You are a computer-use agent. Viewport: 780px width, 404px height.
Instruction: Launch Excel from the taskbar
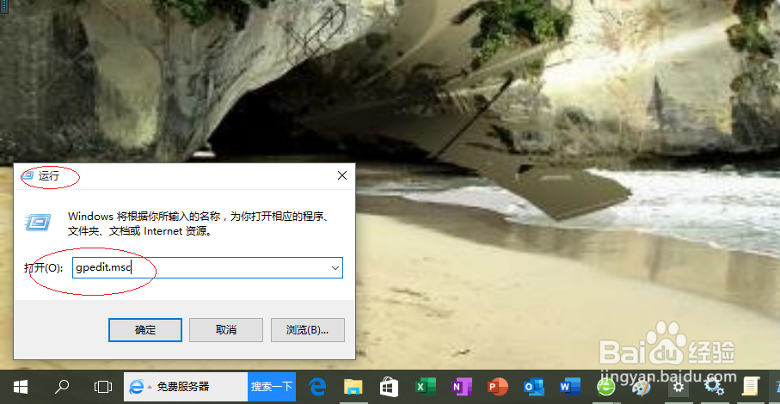coord(426,387)
